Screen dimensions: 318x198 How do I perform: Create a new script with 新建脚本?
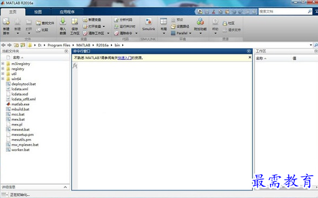[x=6, y=26]
